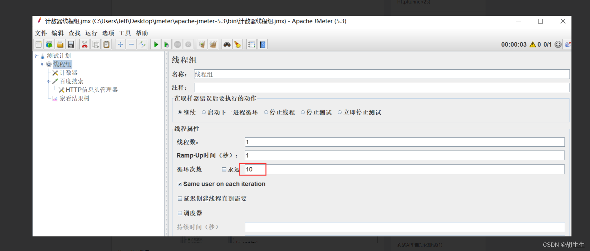Viewport: 590px width, 251px height.
Task: Open the 运行 menu
Action: coord(91,33)
